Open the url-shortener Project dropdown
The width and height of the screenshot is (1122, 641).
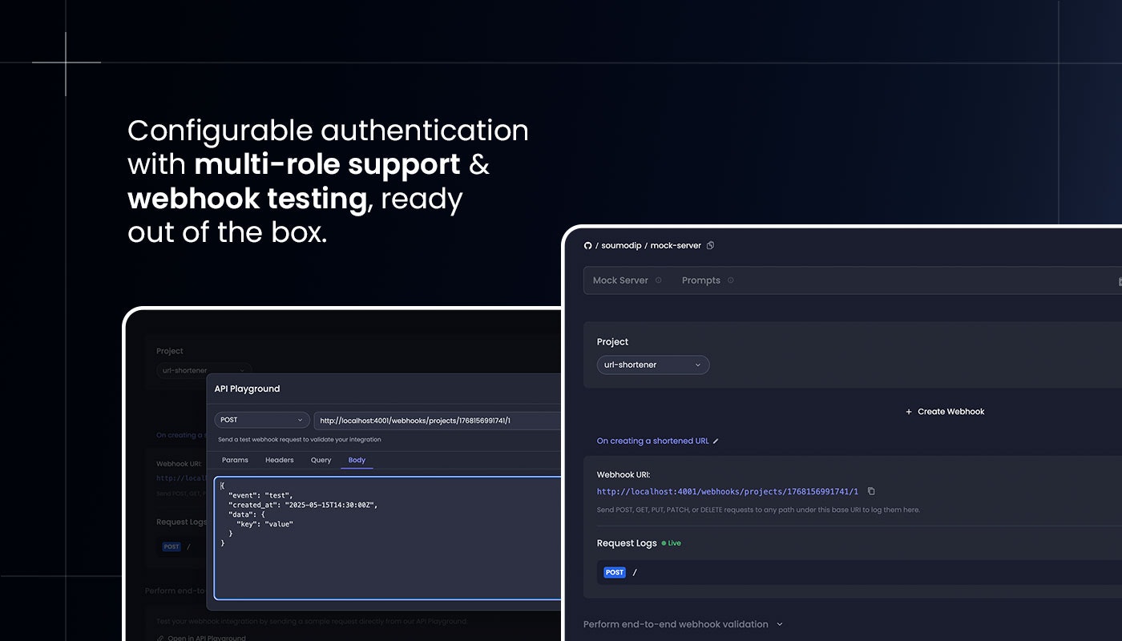pyautogui.click(x=653, y=365)
